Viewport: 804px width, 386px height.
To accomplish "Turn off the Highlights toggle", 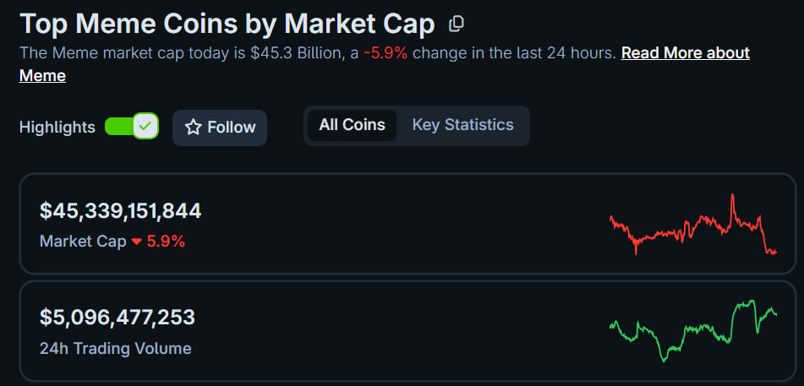I will (x=132, y=127).
